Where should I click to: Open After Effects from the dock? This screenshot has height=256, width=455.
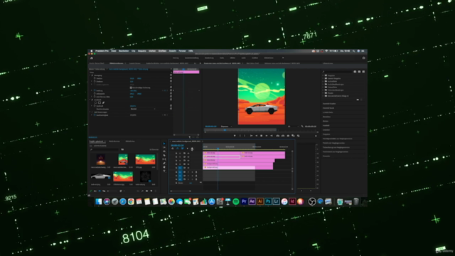coord(252,201)
